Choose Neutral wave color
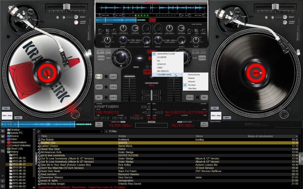Screen dimensions: 303x189 tap(191, 78)
